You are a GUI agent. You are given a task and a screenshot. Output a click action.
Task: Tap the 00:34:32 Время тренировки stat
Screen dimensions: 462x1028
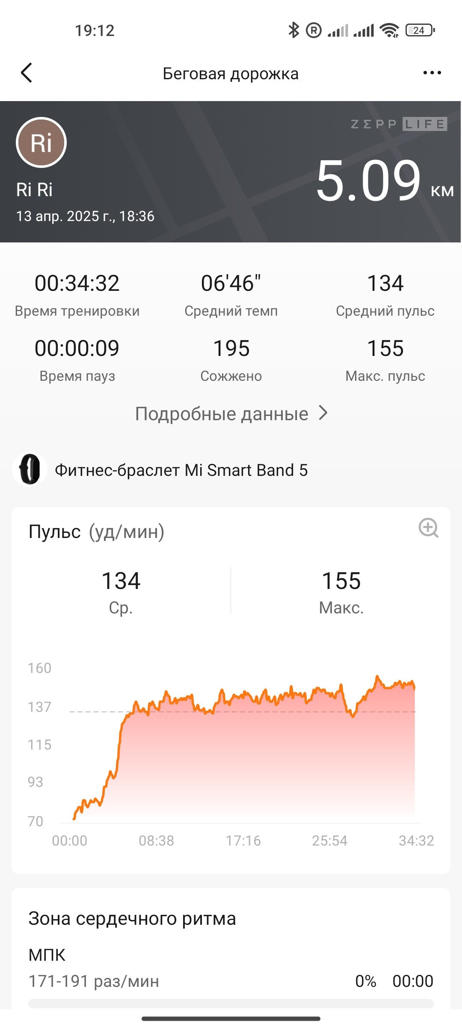(x=77, y=296)
